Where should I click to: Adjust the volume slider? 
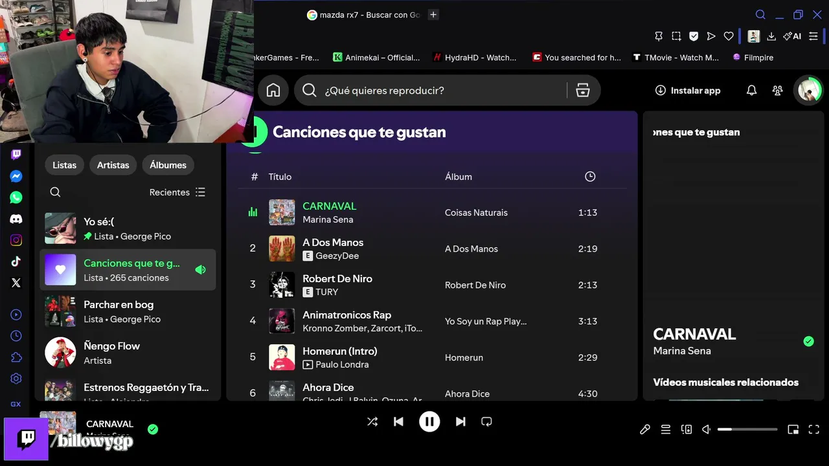pyautogui.click(x=747, y=429)
